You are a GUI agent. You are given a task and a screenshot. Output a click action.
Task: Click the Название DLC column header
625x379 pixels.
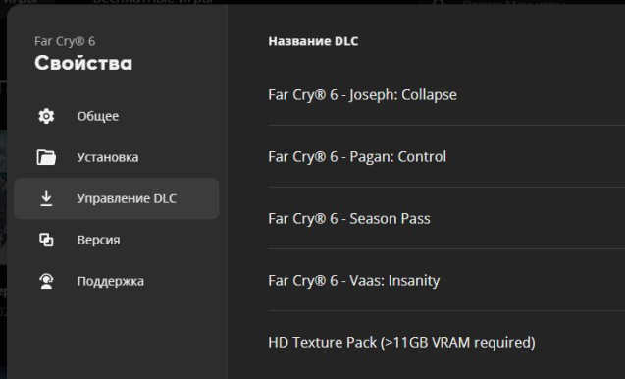click(313, 41)
